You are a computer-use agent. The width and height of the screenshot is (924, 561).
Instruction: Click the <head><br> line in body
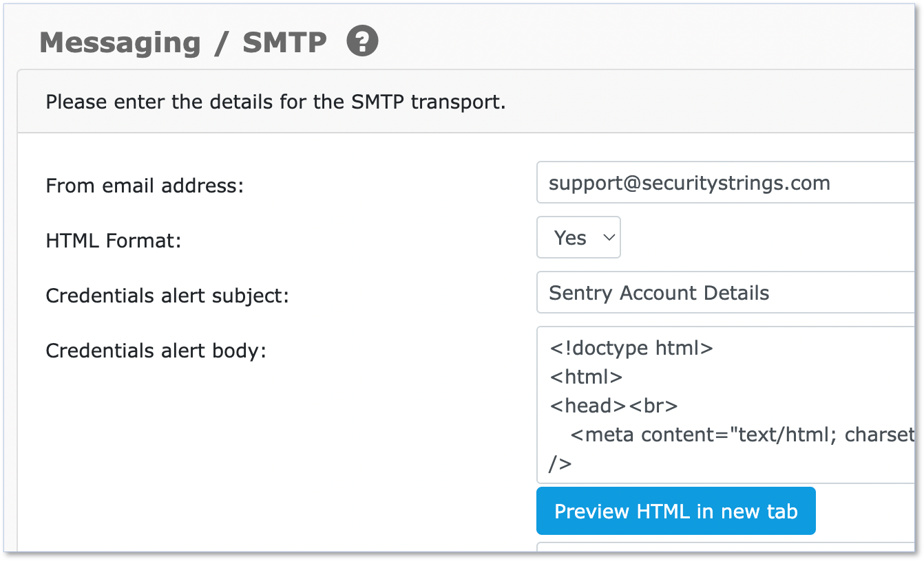[x=613, y=406]
